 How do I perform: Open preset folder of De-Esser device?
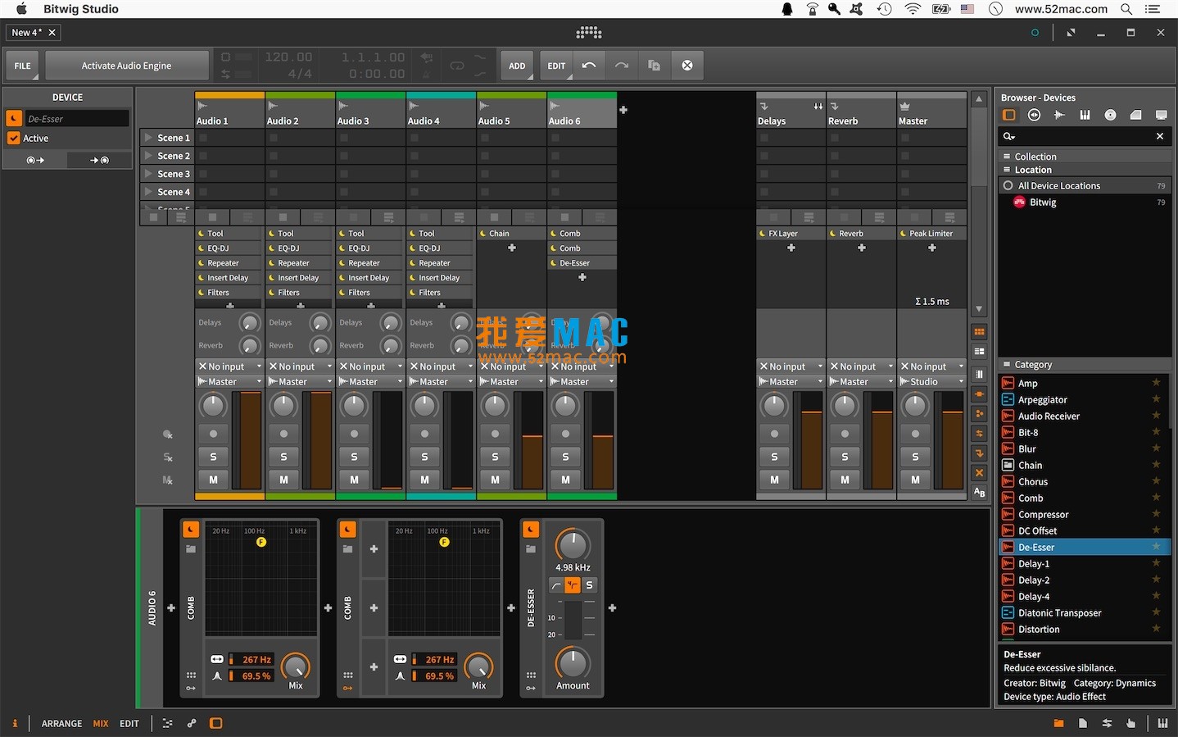(x=531, y=549)
